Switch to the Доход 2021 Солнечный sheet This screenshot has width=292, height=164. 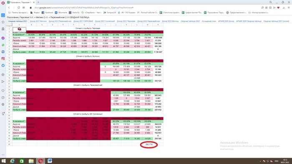coord(105,21)
